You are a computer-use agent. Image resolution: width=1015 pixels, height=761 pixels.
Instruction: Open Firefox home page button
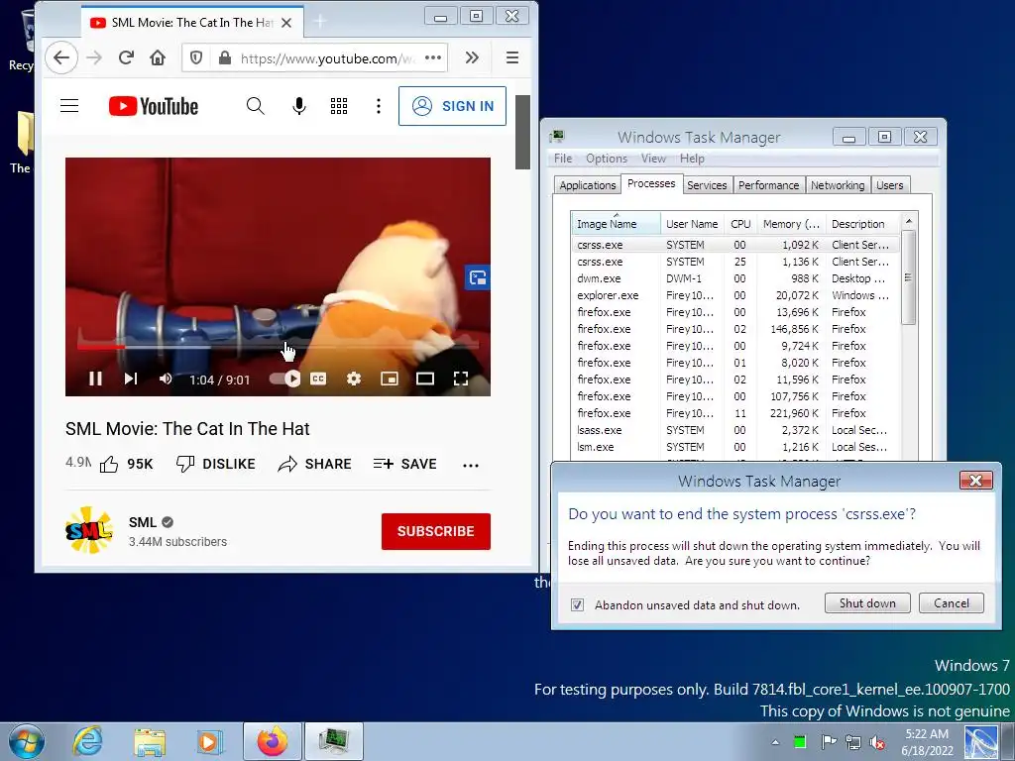158,58
